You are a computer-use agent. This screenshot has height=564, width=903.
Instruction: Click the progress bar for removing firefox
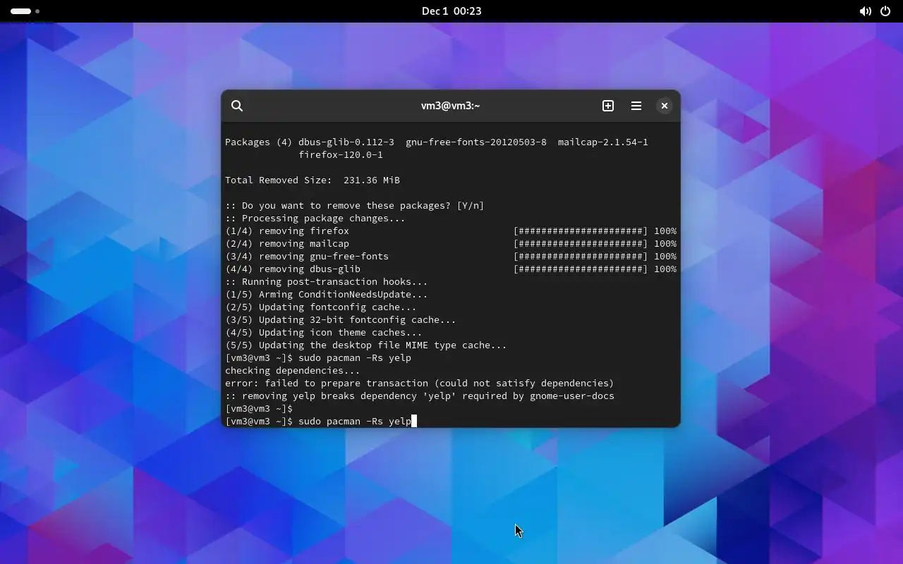(581, 231)
